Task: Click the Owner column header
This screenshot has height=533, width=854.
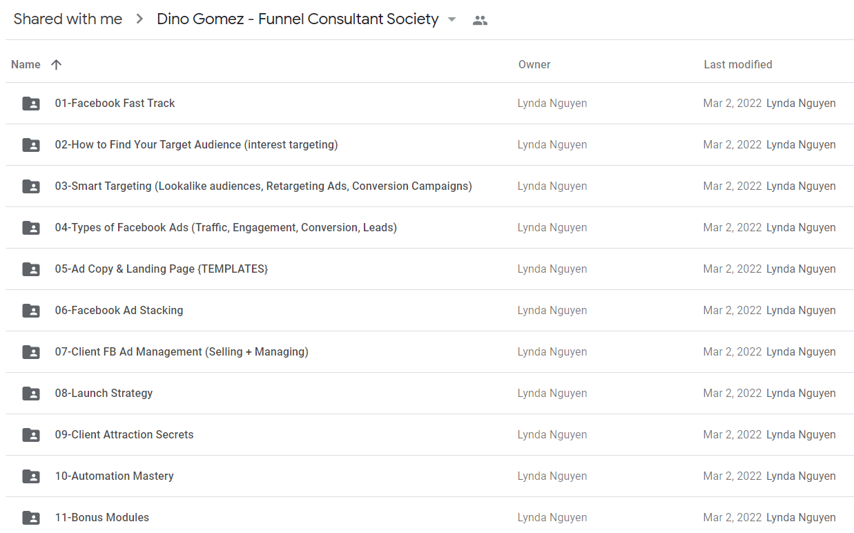Action: 534,64
